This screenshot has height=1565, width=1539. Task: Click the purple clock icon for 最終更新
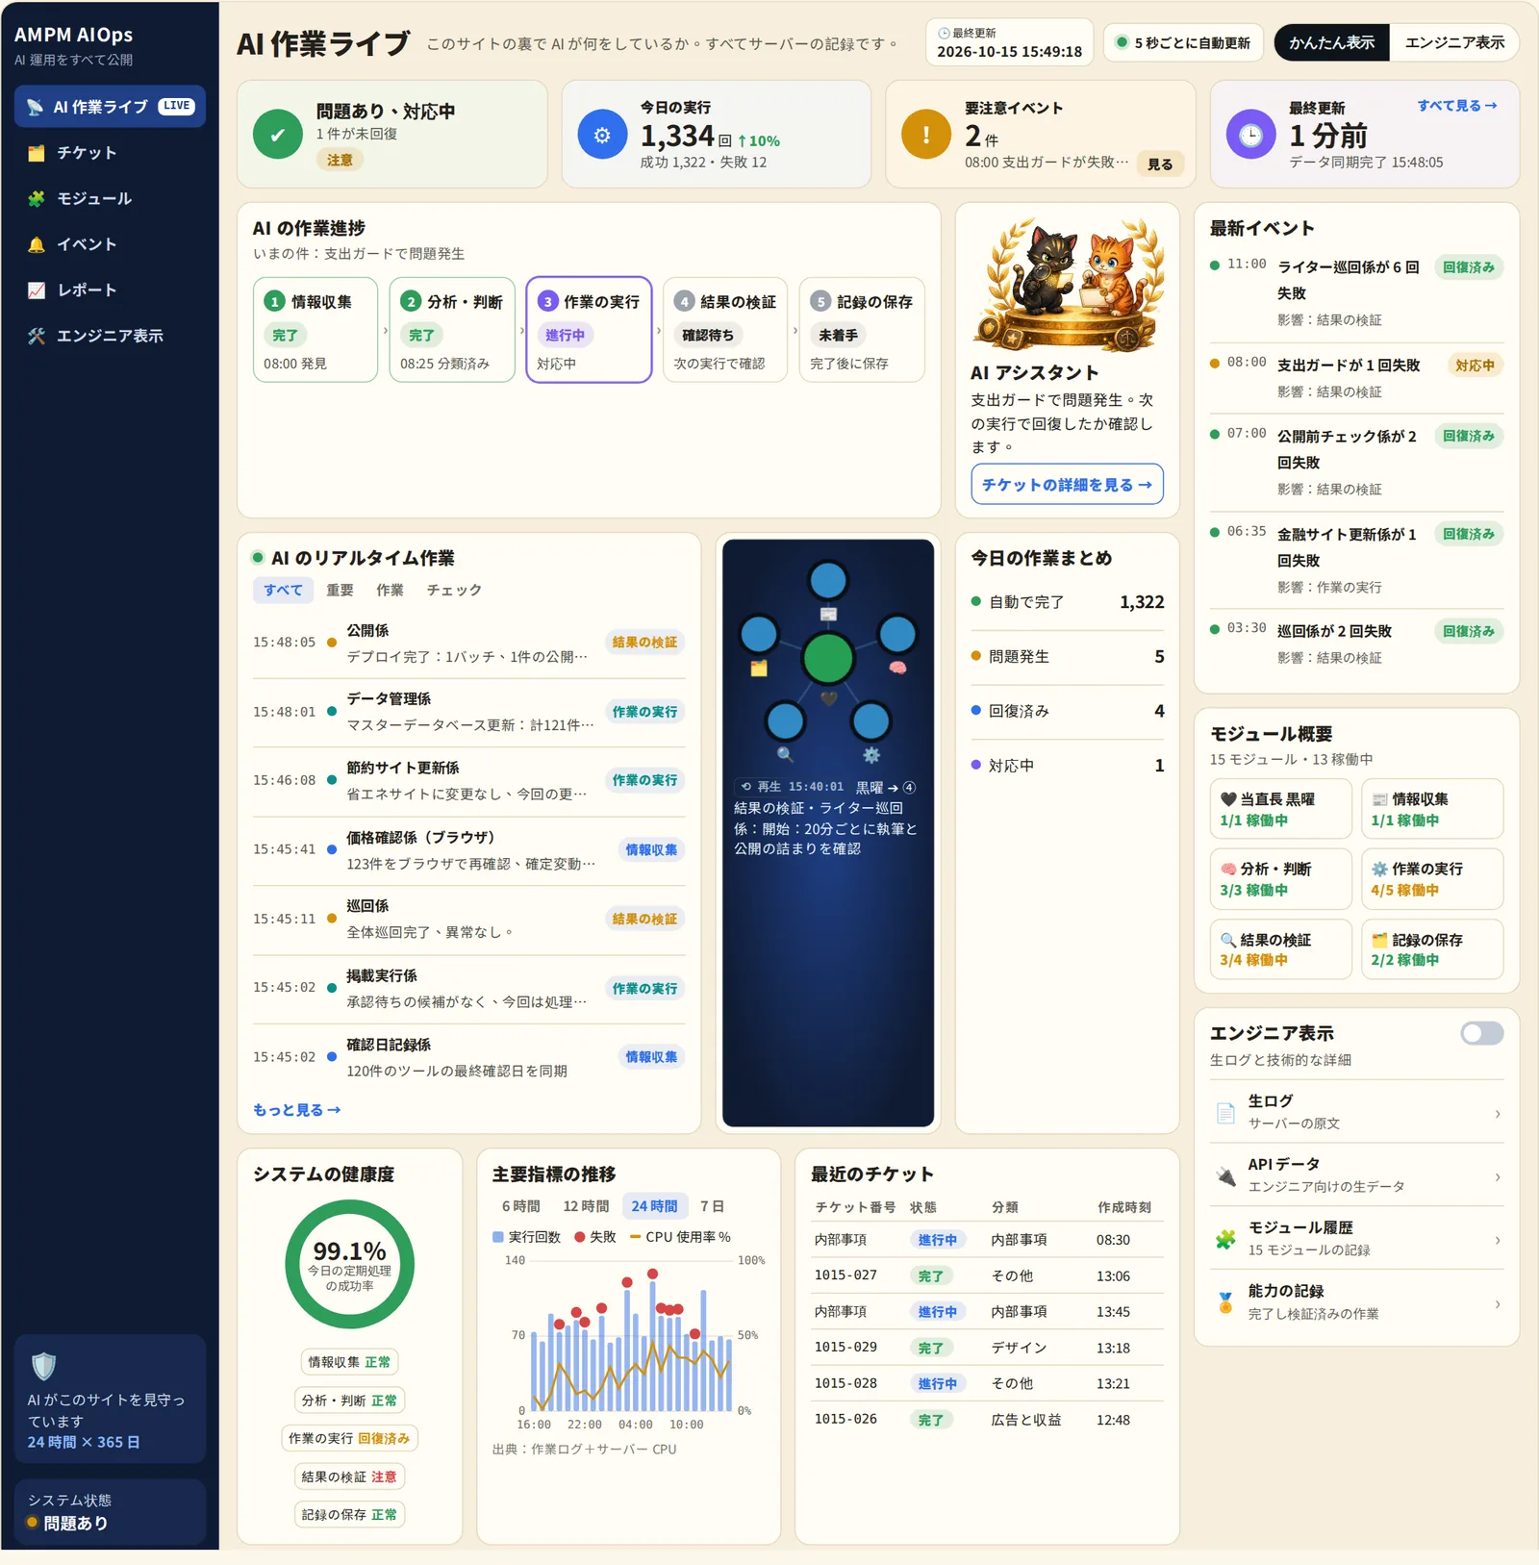click(x=1250, y=135)
